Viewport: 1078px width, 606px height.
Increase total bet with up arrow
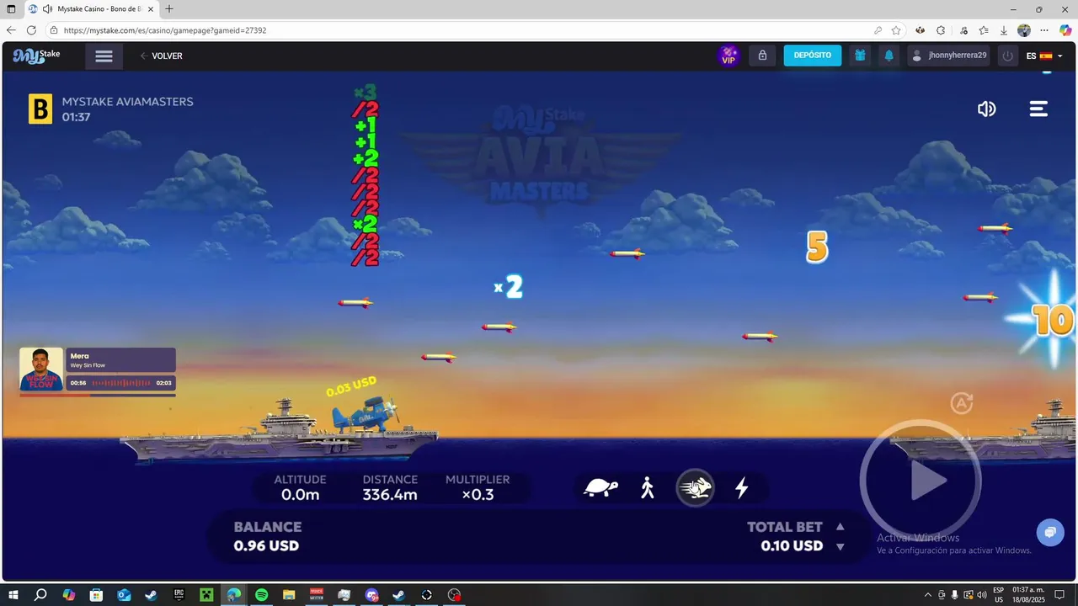pyautogui.click(x=840, y=527)
